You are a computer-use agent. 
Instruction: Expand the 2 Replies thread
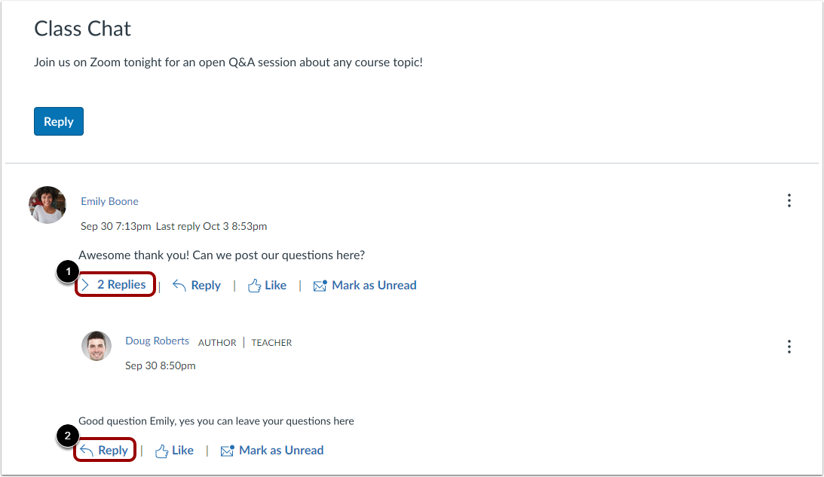coord(121,284)
